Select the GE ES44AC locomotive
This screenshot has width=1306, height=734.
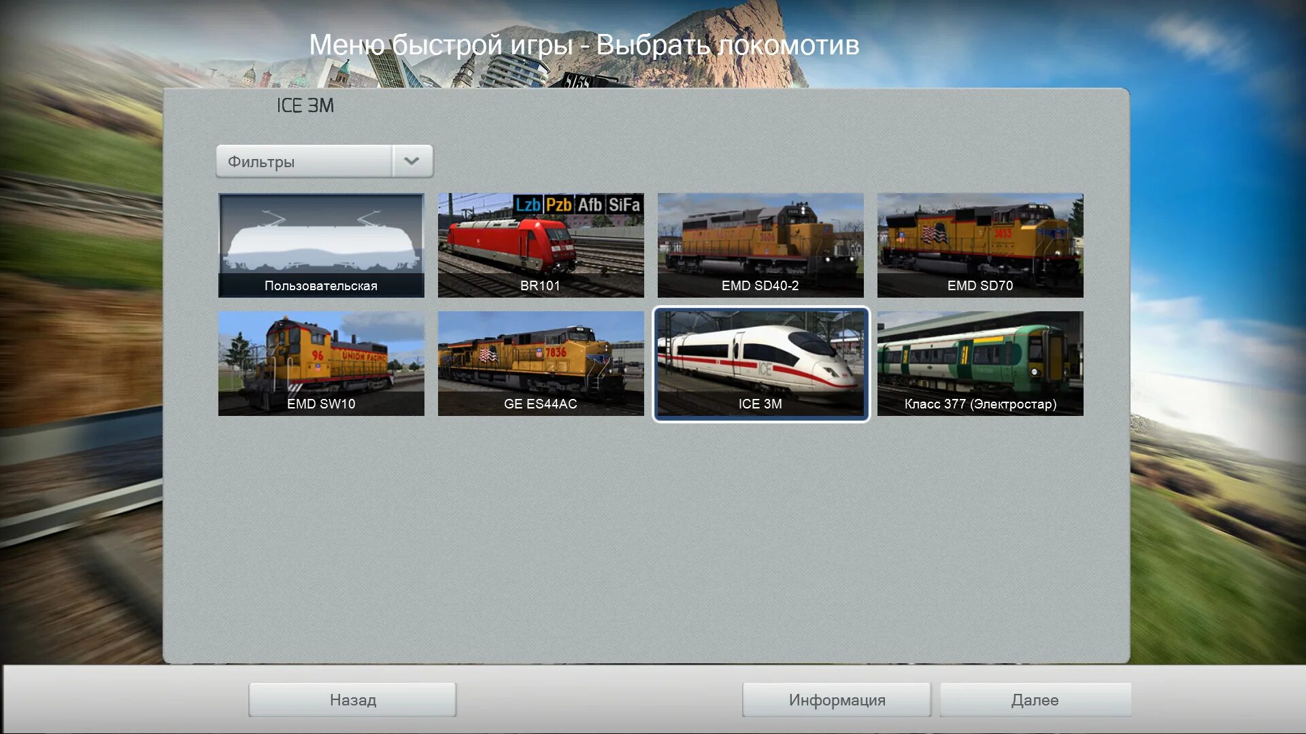pyautogui.click(x=540, y=364)
